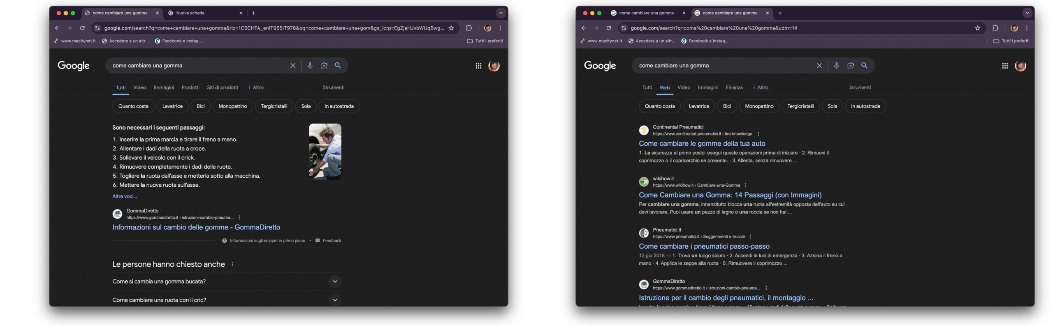Image resolution: width=1053 pixels, height=325 pixels.
Task: Select Immagini tab in left window
Action: pos(164,87)
